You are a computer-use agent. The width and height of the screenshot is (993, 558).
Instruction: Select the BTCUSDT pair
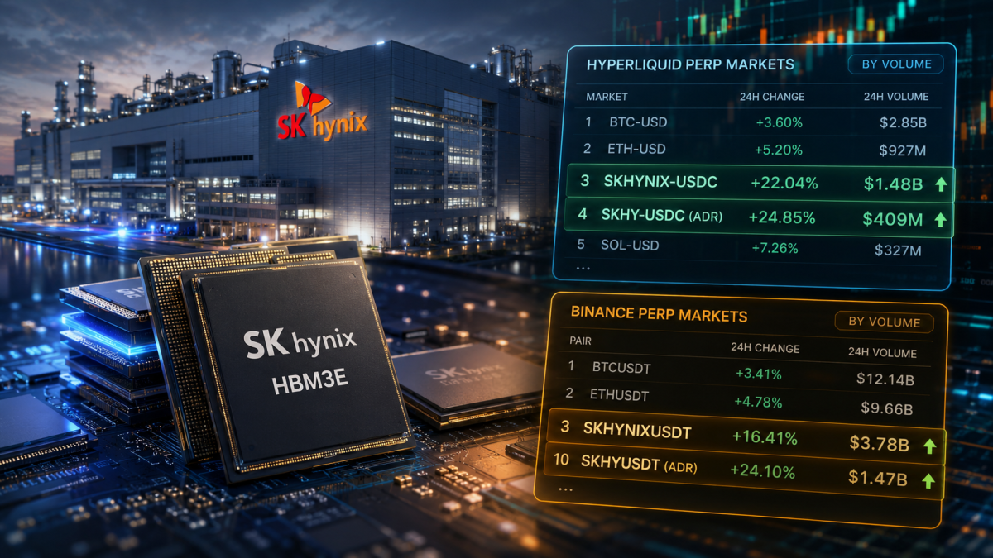(x=741, y=374)
